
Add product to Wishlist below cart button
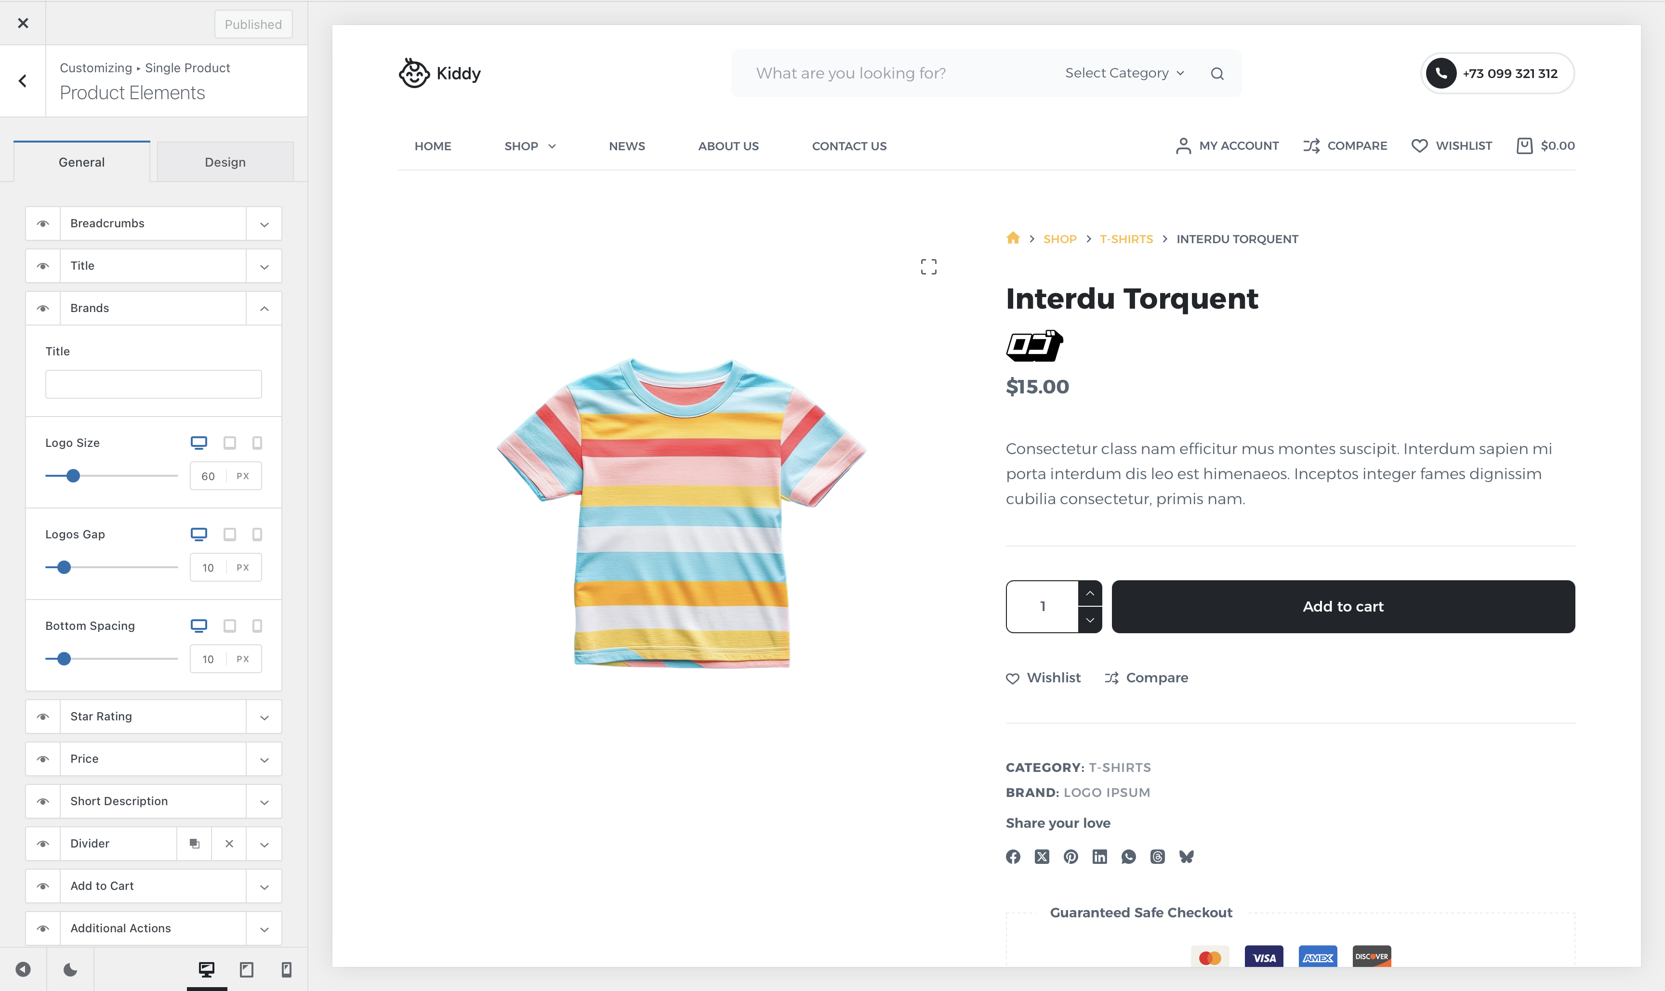[x=1043, y=678]
